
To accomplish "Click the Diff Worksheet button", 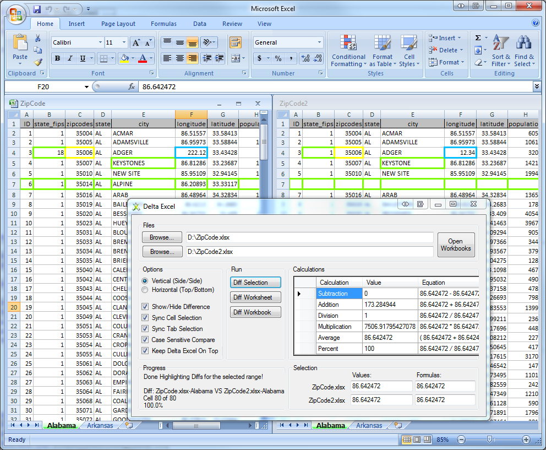I will pos(255,297).
